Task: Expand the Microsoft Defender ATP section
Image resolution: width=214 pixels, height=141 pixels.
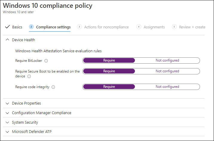Action: pos(7,132)
